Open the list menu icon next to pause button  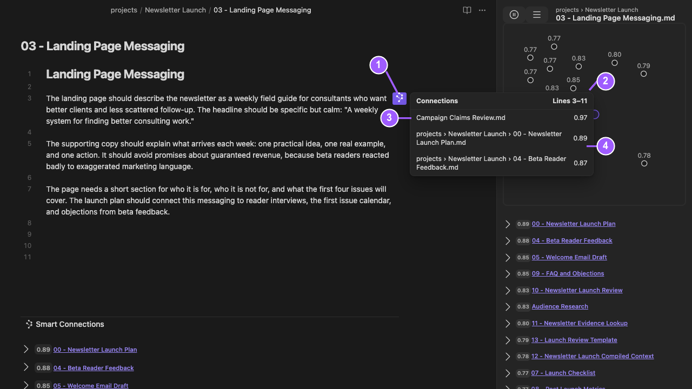[537, 15]
